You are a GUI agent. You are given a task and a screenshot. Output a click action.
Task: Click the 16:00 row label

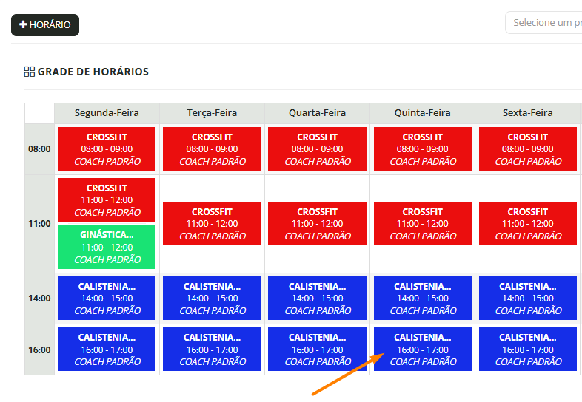[x=39, y=350]
